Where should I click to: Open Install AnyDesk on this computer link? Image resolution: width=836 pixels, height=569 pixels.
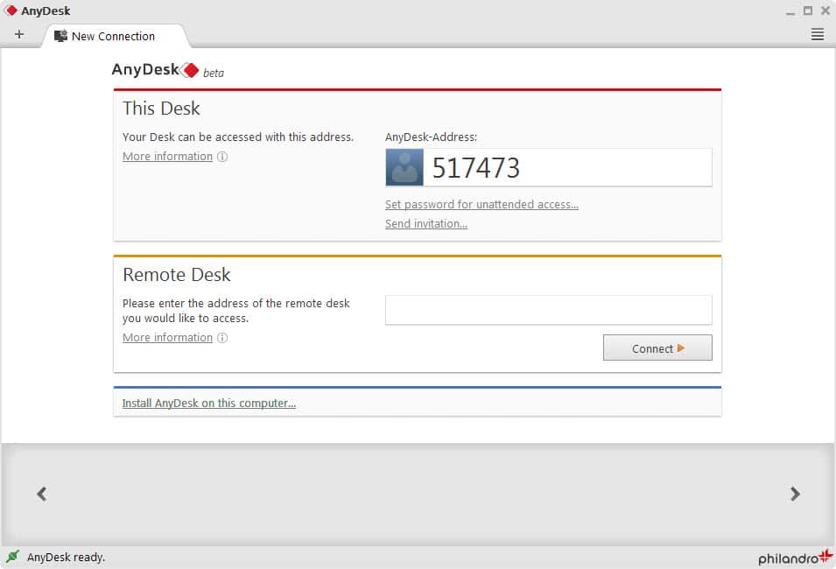[x=208, y=404]
